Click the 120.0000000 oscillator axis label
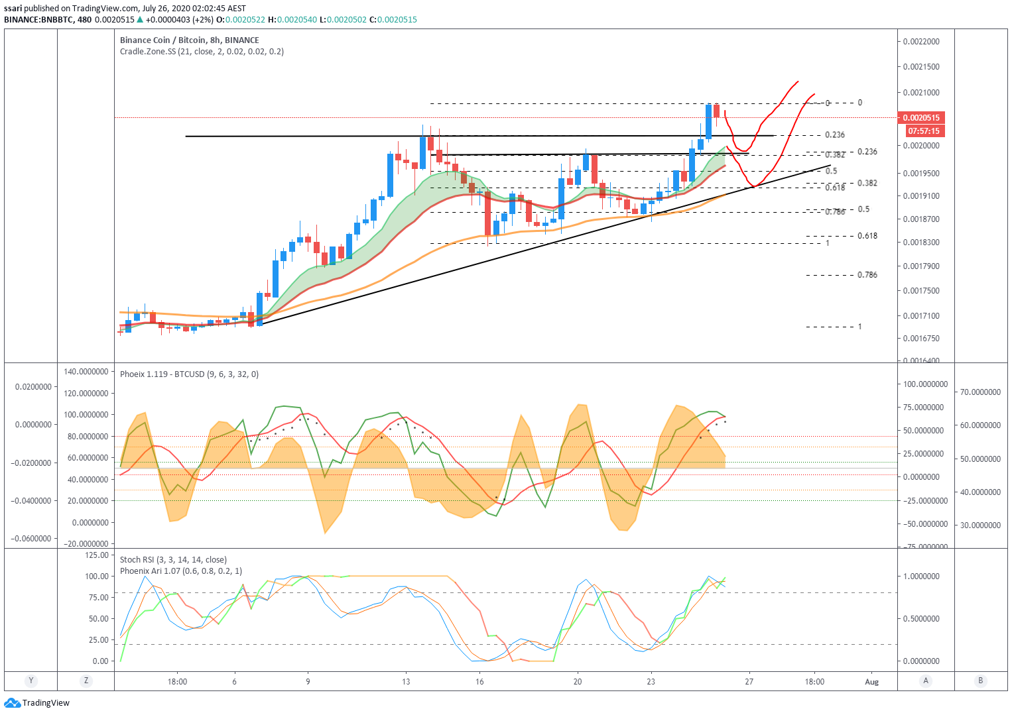1012x715 pixels. (86, 394)
